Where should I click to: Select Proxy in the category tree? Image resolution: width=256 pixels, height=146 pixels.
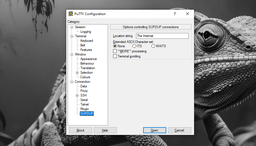[84, 91]
